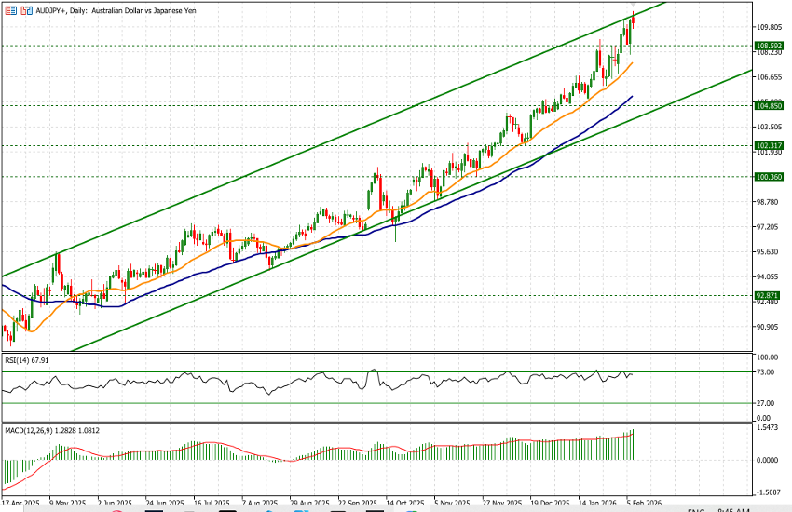This screenshot has height=512, width=792.
Task: Click the 17 Apr 2025 date label
Action: 22,500
